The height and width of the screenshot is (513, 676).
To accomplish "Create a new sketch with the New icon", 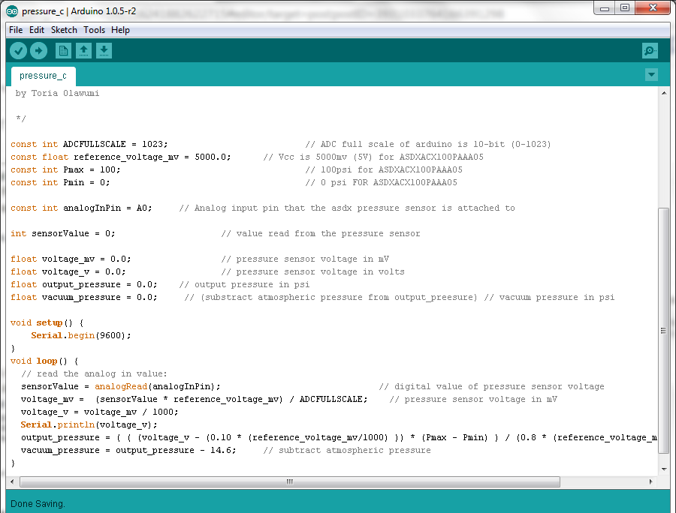I will (64, 50).
